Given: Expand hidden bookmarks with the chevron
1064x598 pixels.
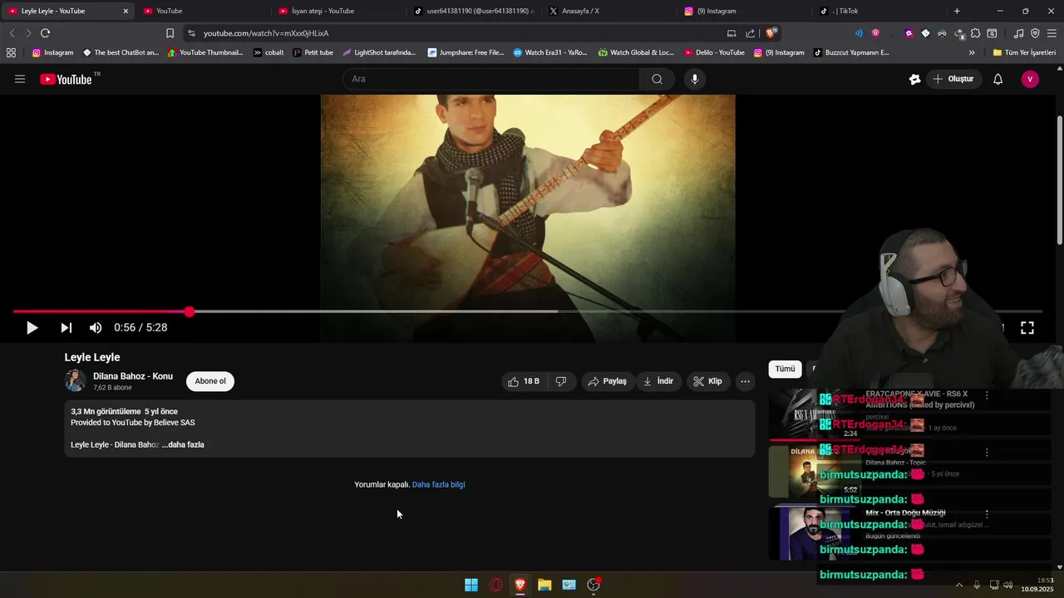Looking at the screenshot, I should coord(972,52).
